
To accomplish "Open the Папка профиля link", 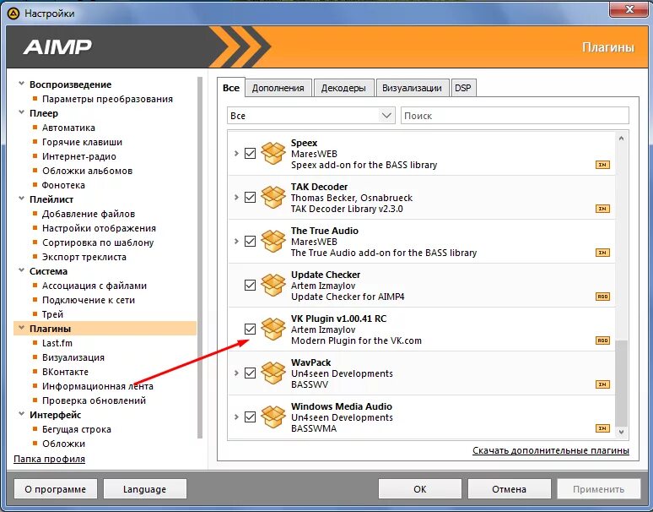I will click(49, 459).
